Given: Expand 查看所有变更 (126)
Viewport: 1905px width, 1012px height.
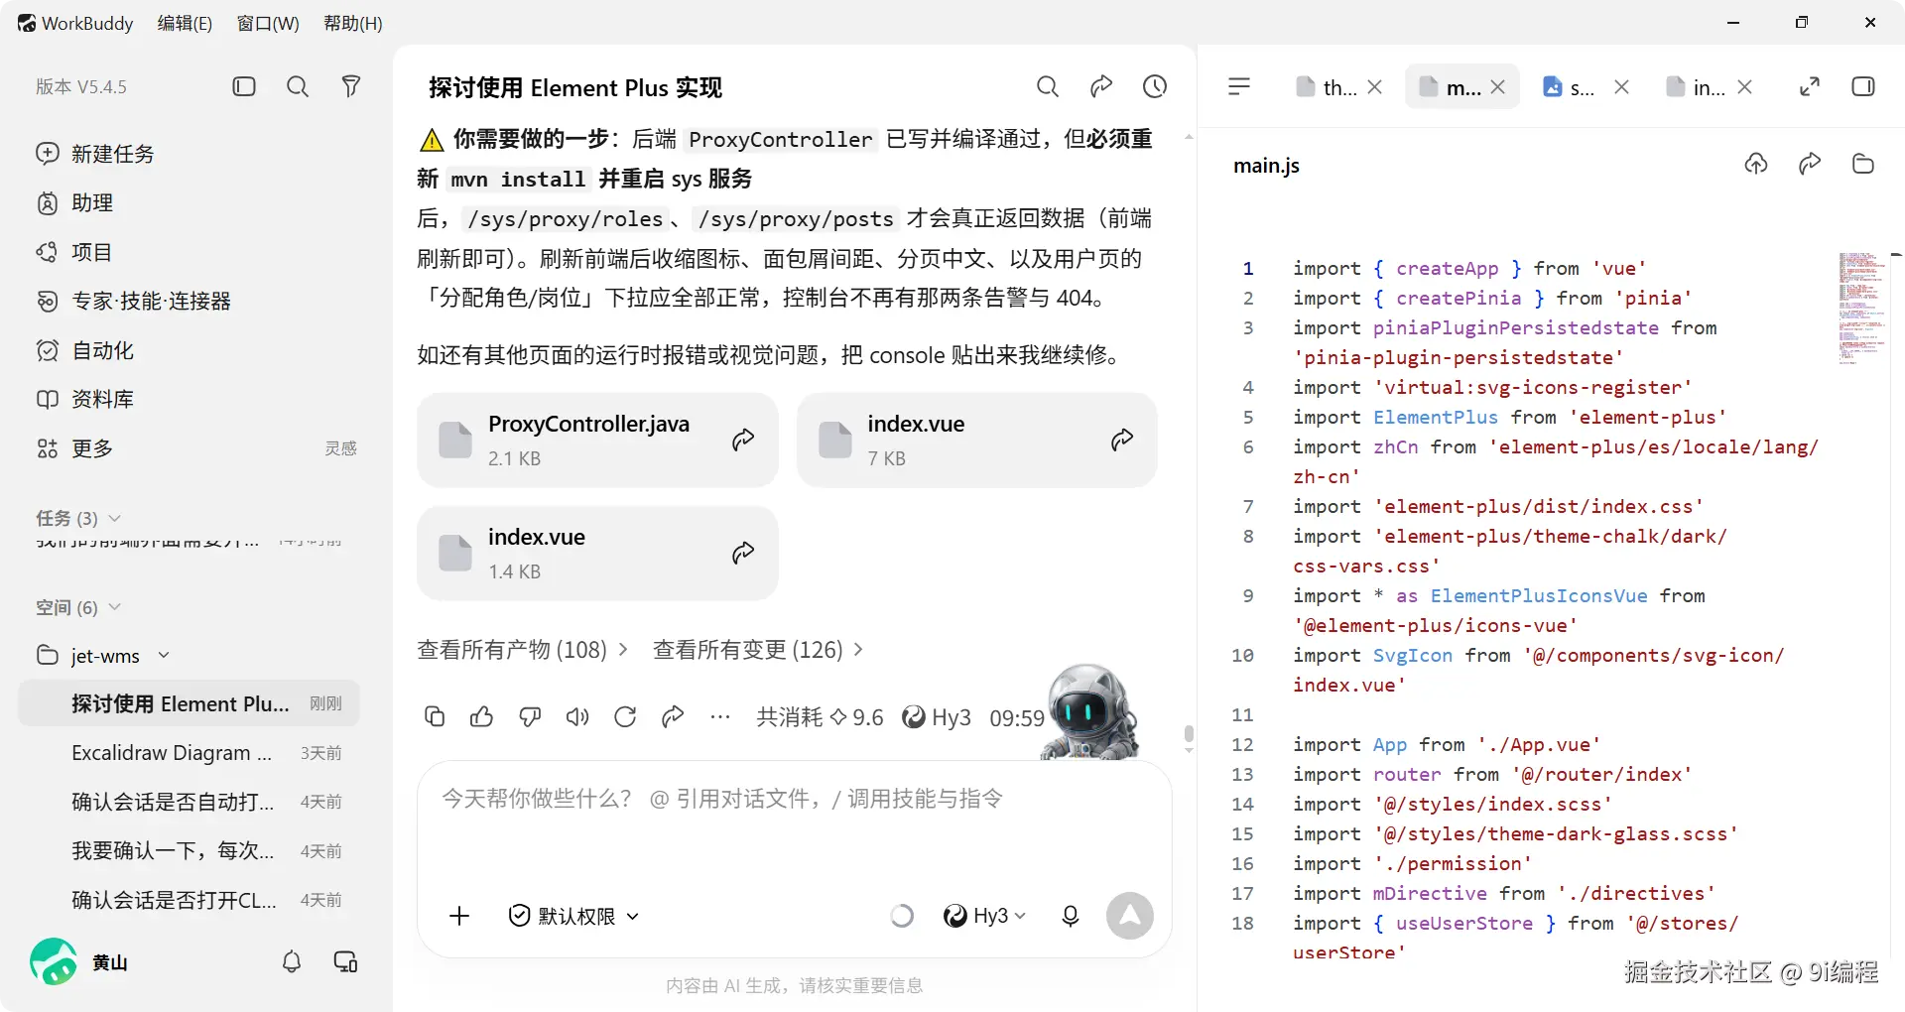Looking at the screenshot, I should (x=758, y=649).
